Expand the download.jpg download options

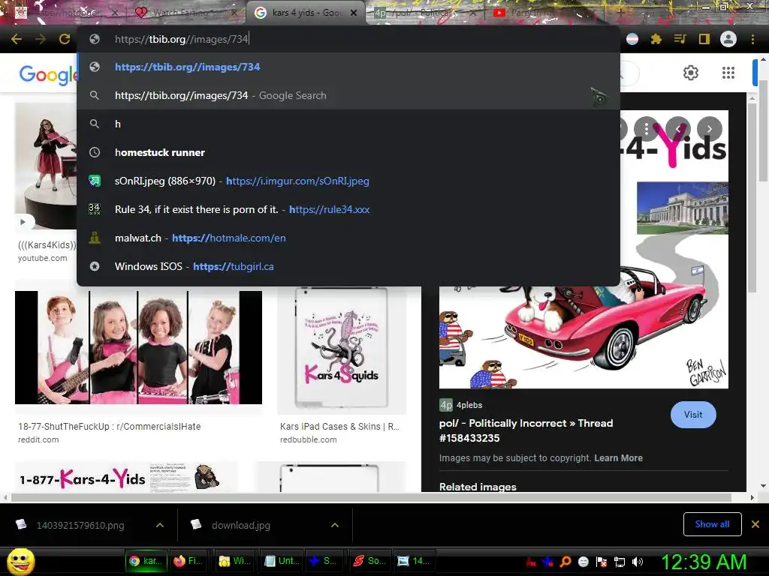(x=334, y=525)
